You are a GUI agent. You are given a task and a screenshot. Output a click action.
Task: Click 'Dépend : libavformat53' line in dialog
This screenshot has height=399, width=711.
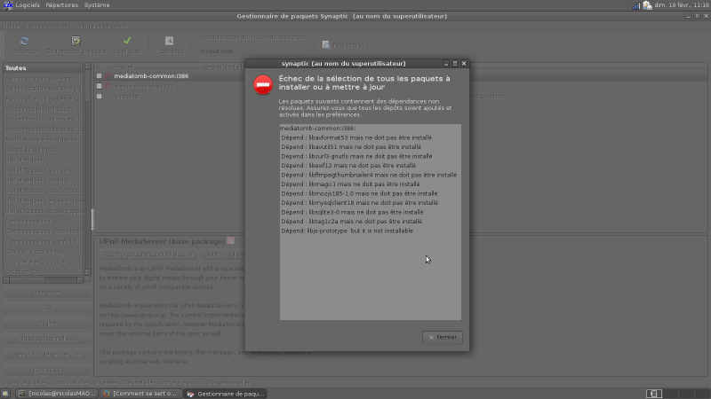point(356,137)
